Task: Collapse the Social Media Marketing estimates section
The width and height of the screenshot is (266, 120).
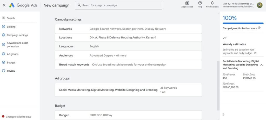Action: click(x=261, y=65)
